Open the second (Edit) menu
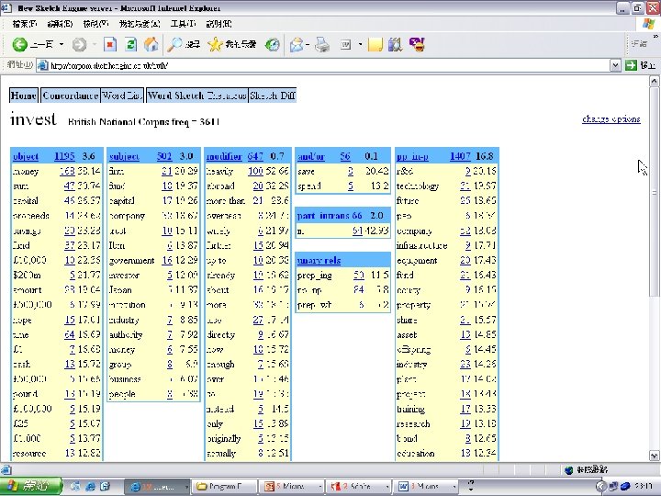 [60, 24]
